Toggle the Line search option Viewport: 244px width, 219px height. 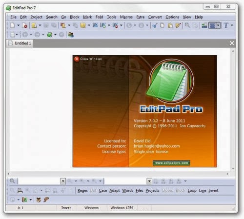203,190
